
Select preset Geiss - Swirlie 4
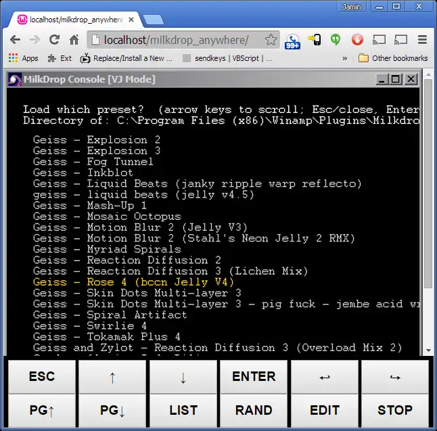click(90, 326)
